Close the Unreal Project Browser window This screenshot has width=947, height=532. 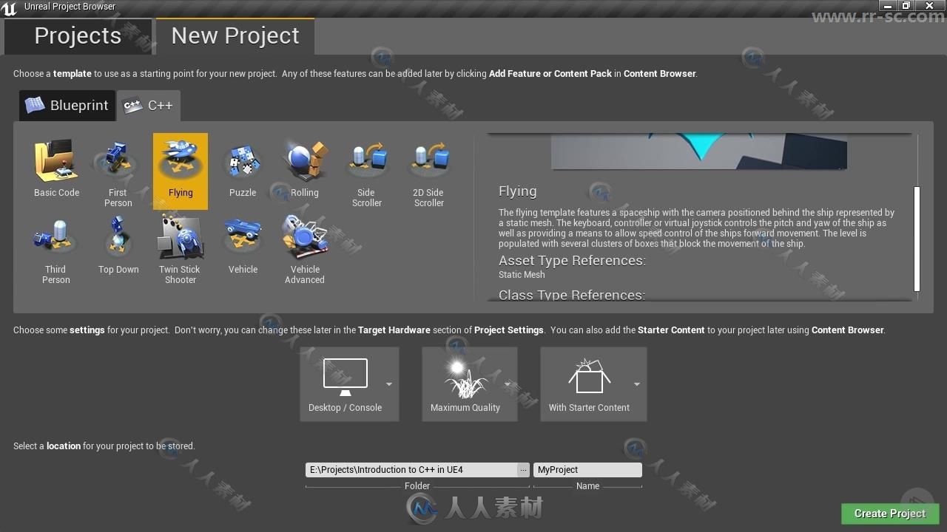click(929, 6)
